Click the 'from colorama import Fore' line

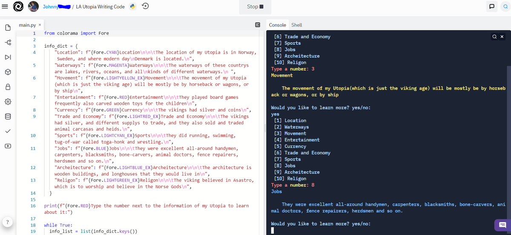coord(77,33)
